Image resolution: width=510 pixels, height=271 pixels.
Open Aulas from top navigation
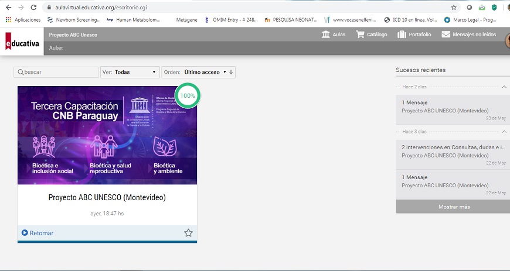click(x=334, y=35)
